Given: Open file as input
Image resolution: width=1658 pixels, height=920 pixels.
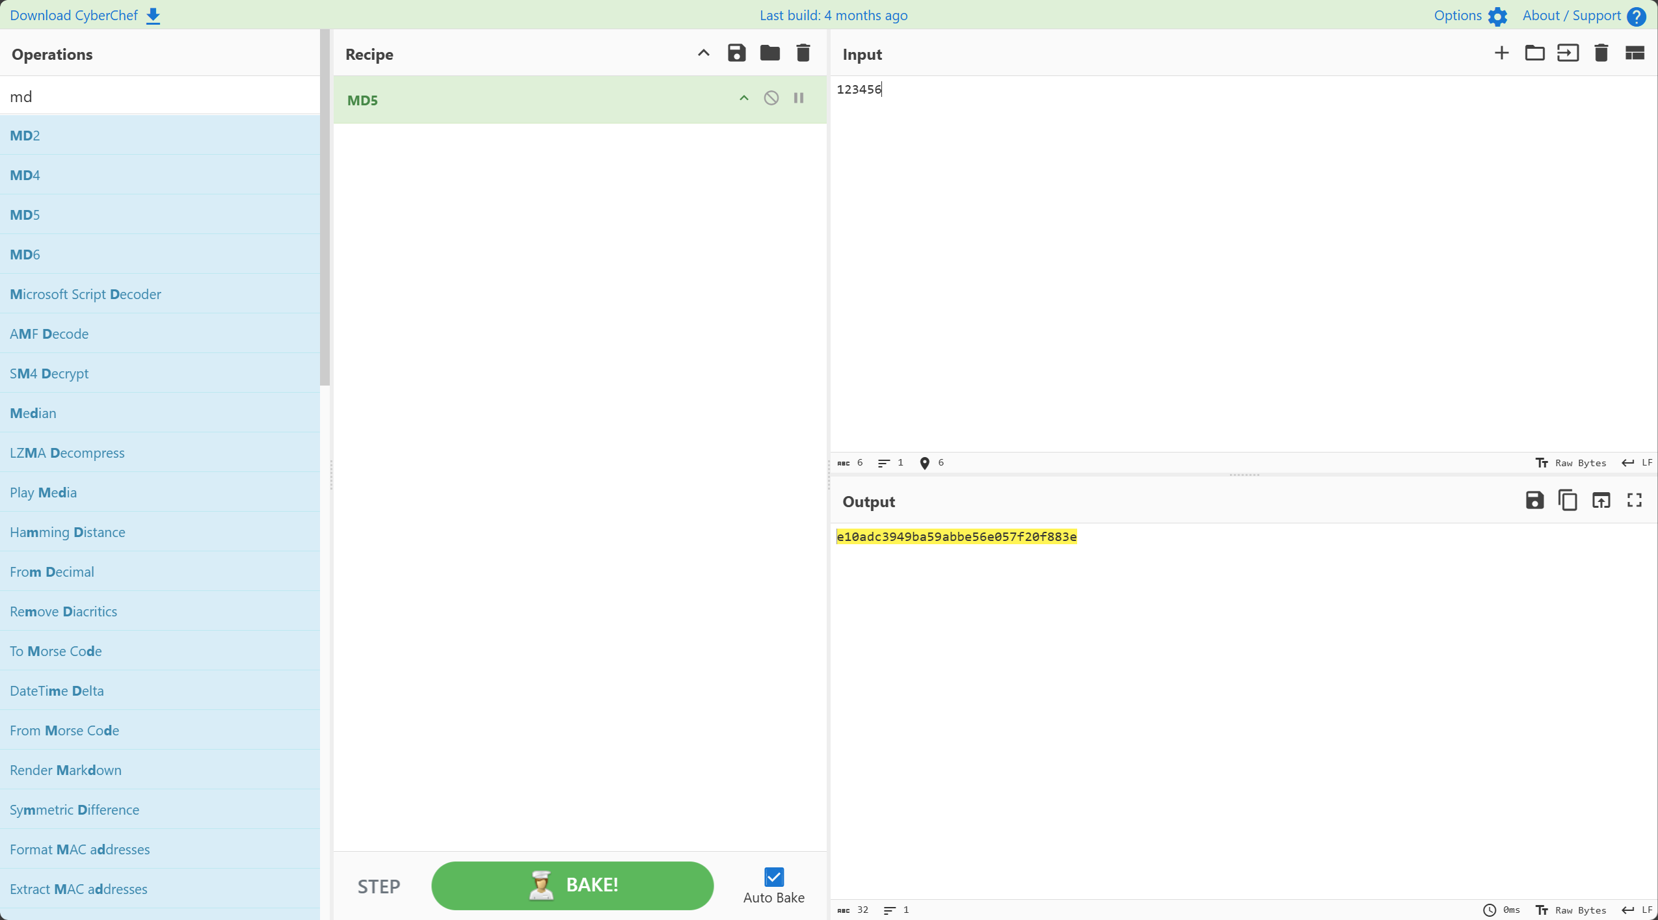Looking at the screenshot, I should 1568,53.
